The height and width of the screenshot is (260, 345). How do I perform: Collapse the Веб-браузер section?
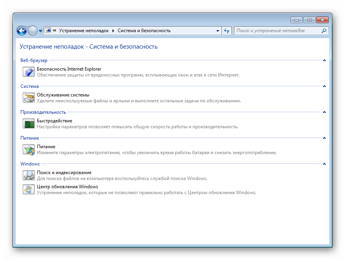(324, 60)
